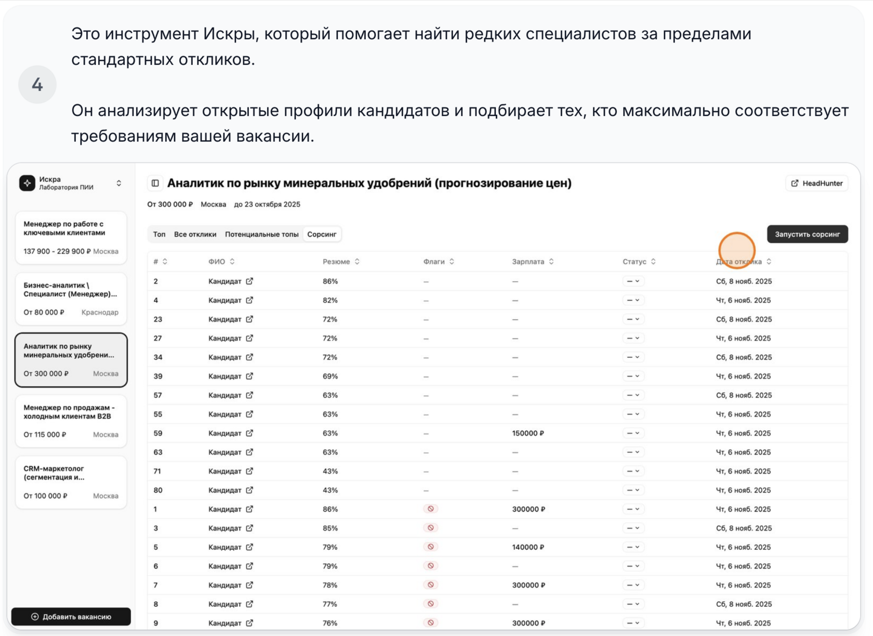The image size is (873, 636).
Task: Click the response date of candidate 57
Action: pyautogui.click(x=744, y=395)
